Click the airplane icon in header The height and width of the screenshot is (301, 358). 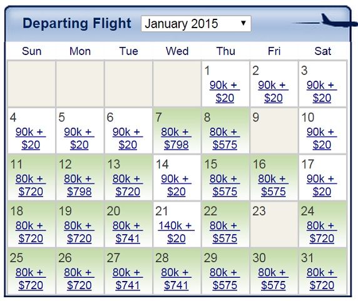(339, 21)
